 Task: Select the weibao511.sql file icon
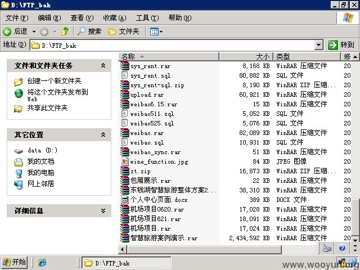(125, 114)
